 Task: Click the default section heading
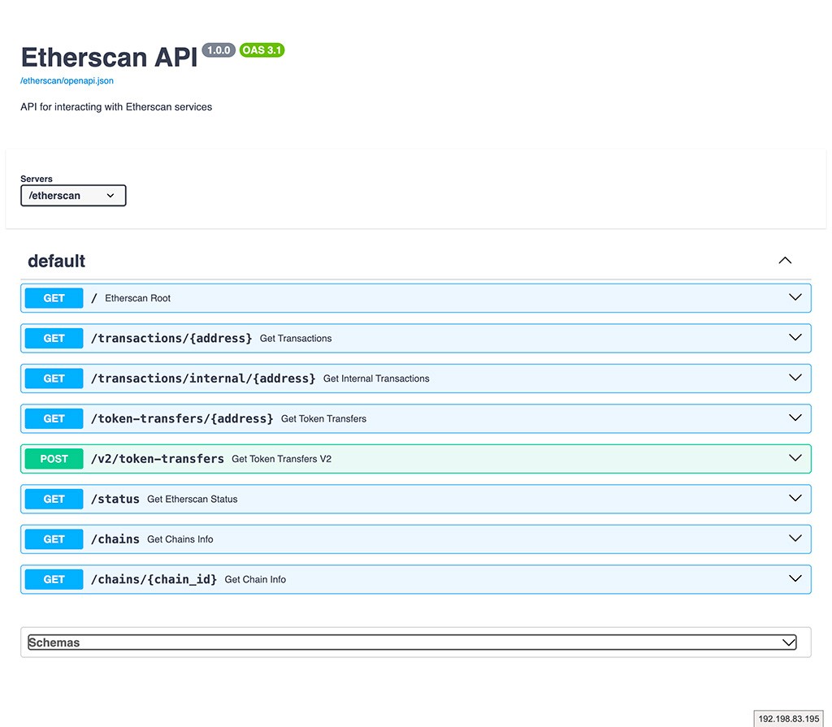56,261
